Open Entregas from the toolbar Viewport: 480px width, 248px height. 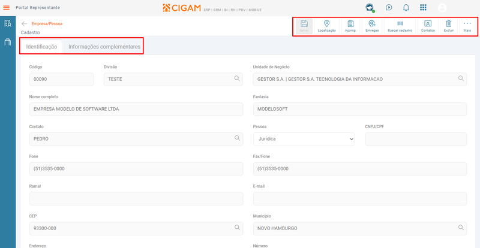pos(372,26)
